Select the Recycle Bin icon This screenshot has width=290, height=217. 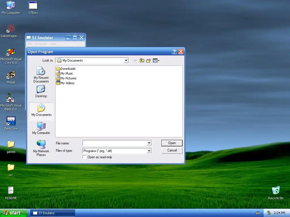tap(276, 193)
